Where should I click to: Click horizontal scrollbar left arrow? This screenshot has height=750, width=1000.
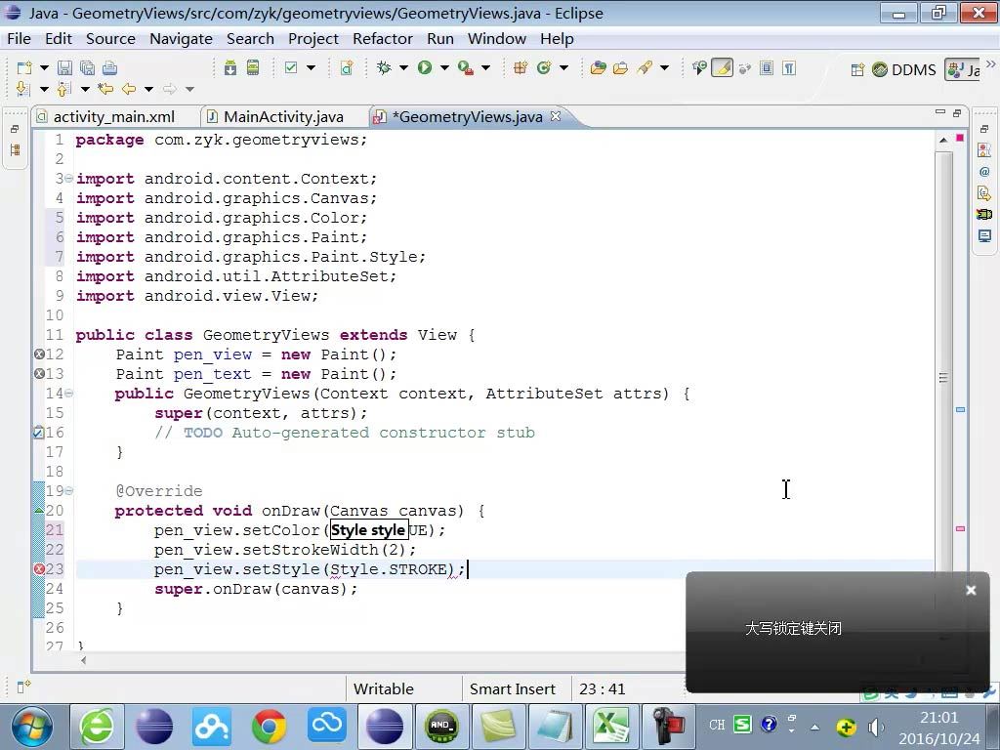click(84, 661)
